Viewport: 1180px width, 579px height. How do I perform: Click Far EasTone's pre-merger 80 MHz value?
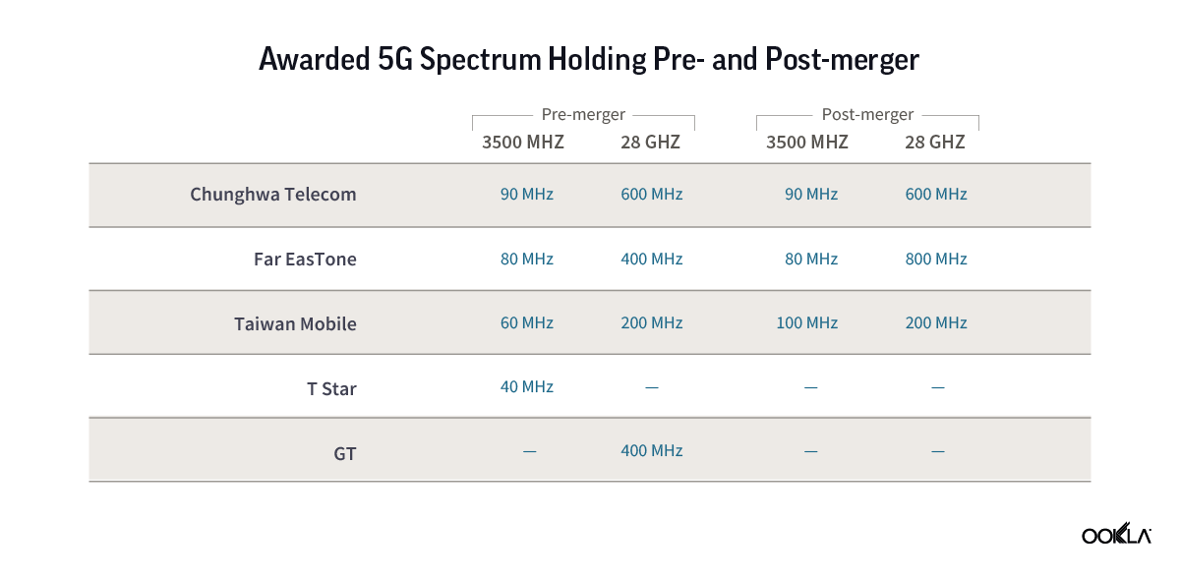[527, 260]
